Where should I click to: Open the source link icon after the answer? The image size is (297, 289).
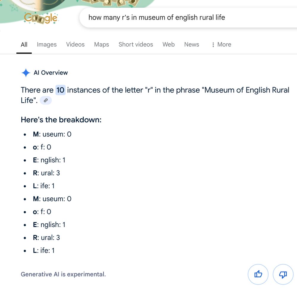click(45, 100)
